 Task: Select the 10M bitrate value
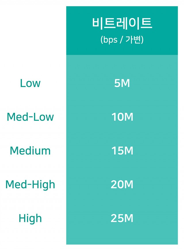point(122,117)
